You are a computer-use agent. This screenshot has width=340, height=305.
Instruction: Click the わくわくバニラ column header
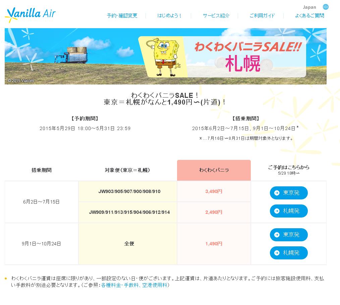point(214,170)
